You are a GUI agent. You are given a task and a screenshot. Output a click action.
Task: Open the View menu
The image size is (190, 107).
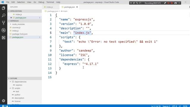click(29, 2)
